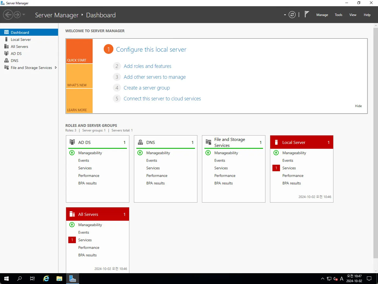
Task: Click Connect this server to cloud services
Action: (162, 99)
